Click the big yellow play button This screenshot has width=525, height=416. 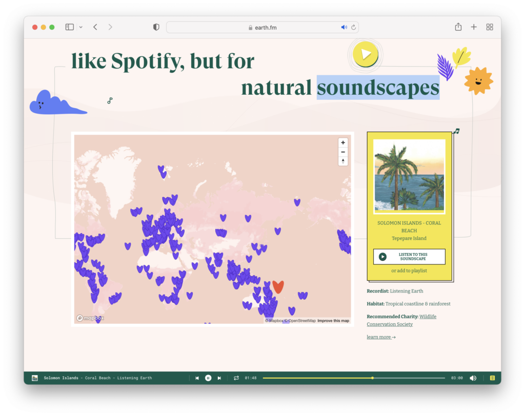click(365, 54)
